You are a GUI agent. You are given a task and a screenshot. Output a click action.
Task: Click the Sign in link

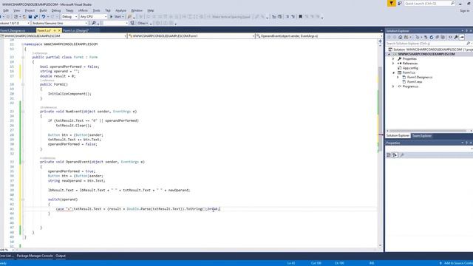pyautogui.click(x=465, y=10)
